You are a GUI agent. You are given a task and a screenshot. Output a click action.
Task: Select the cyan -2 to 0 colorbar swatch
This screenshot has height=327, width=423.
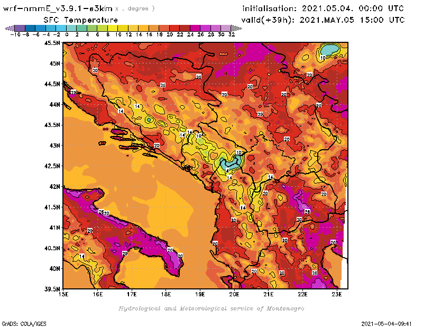click(x=61, y=28)
